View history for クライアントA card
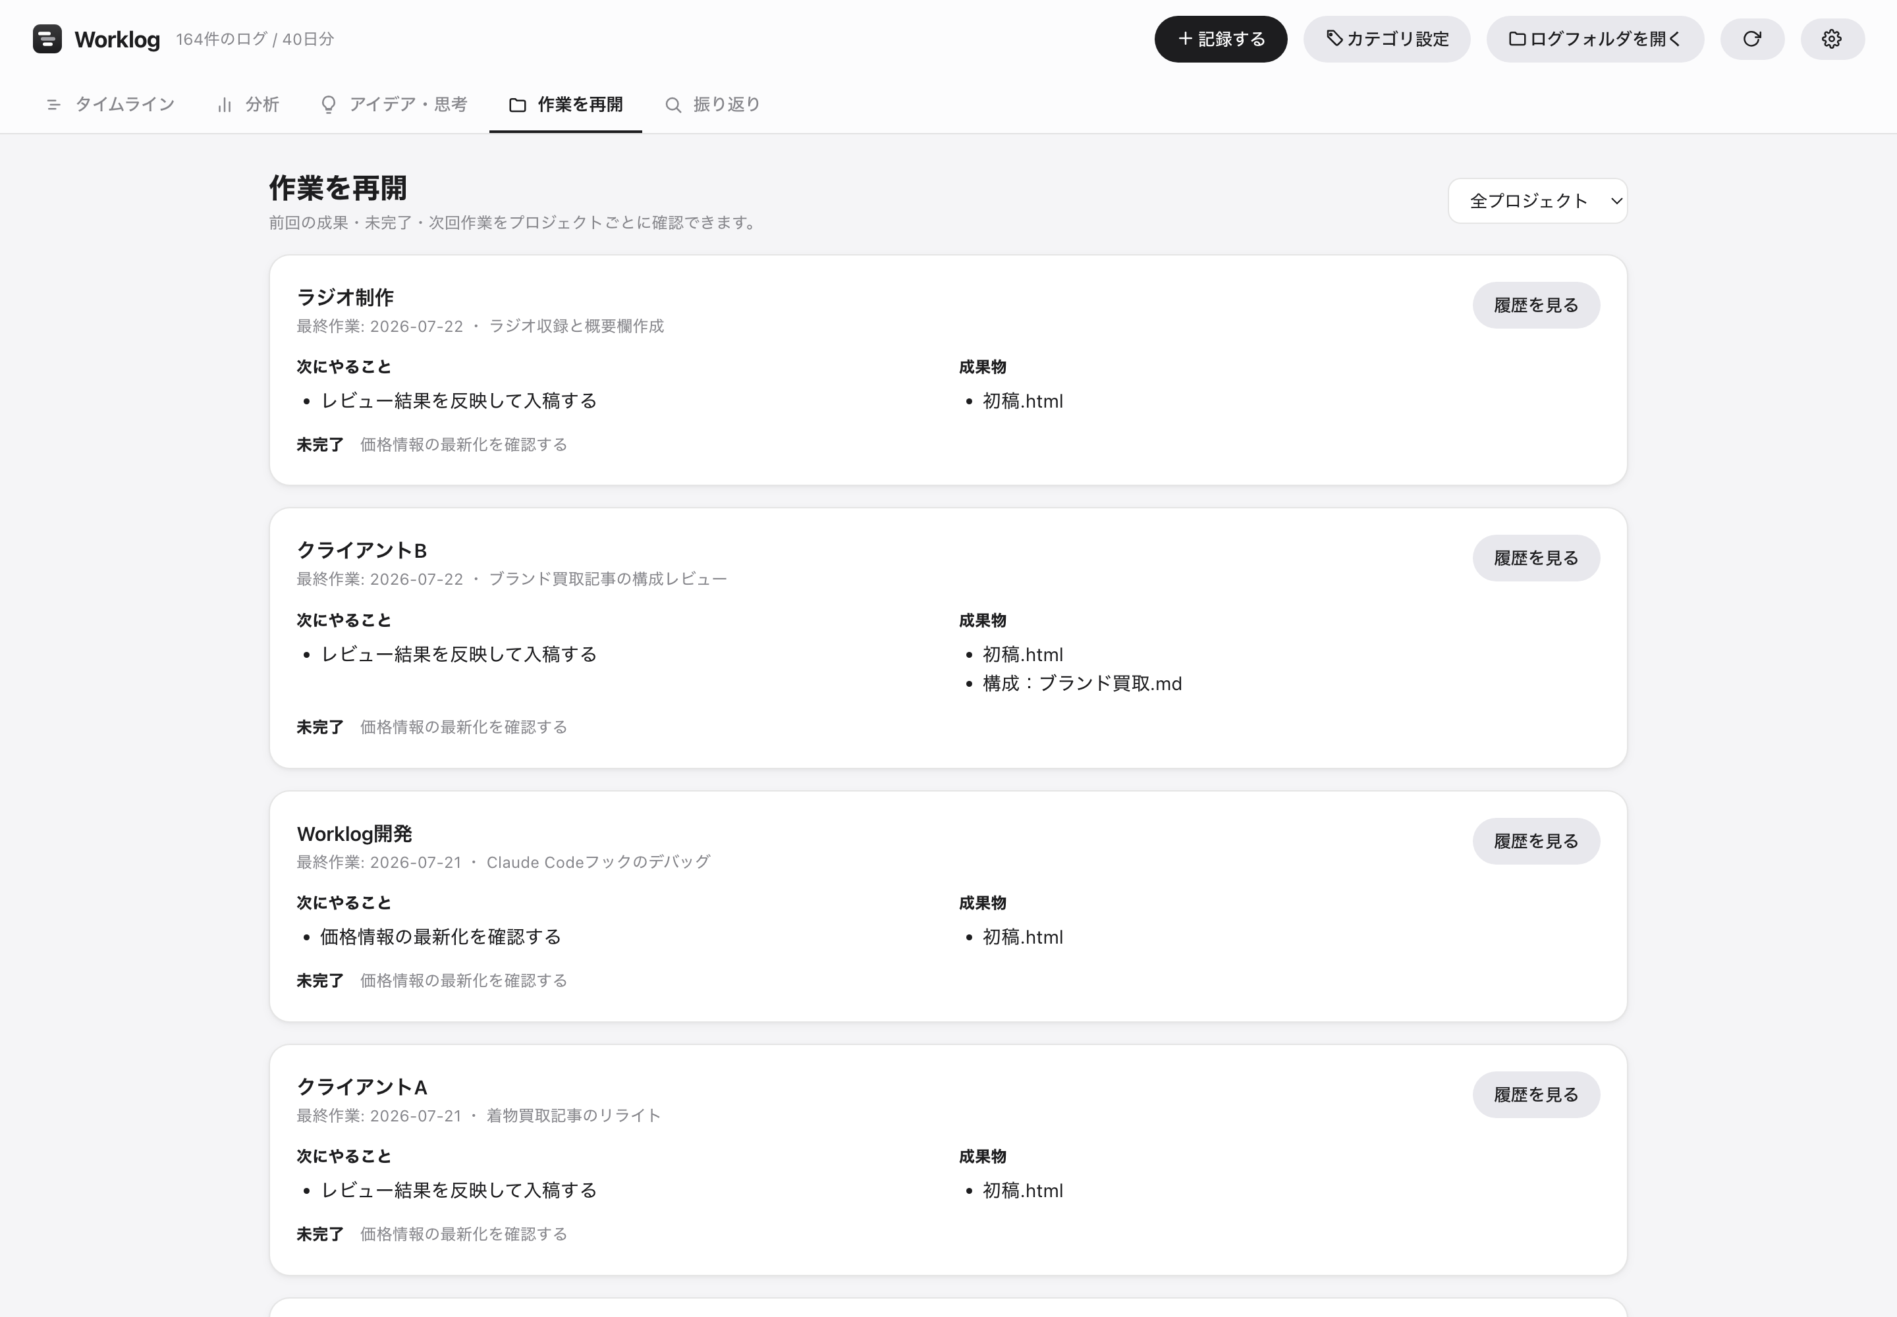The width and height of the screenshot is (1897, 1317). point(1535,1094)
